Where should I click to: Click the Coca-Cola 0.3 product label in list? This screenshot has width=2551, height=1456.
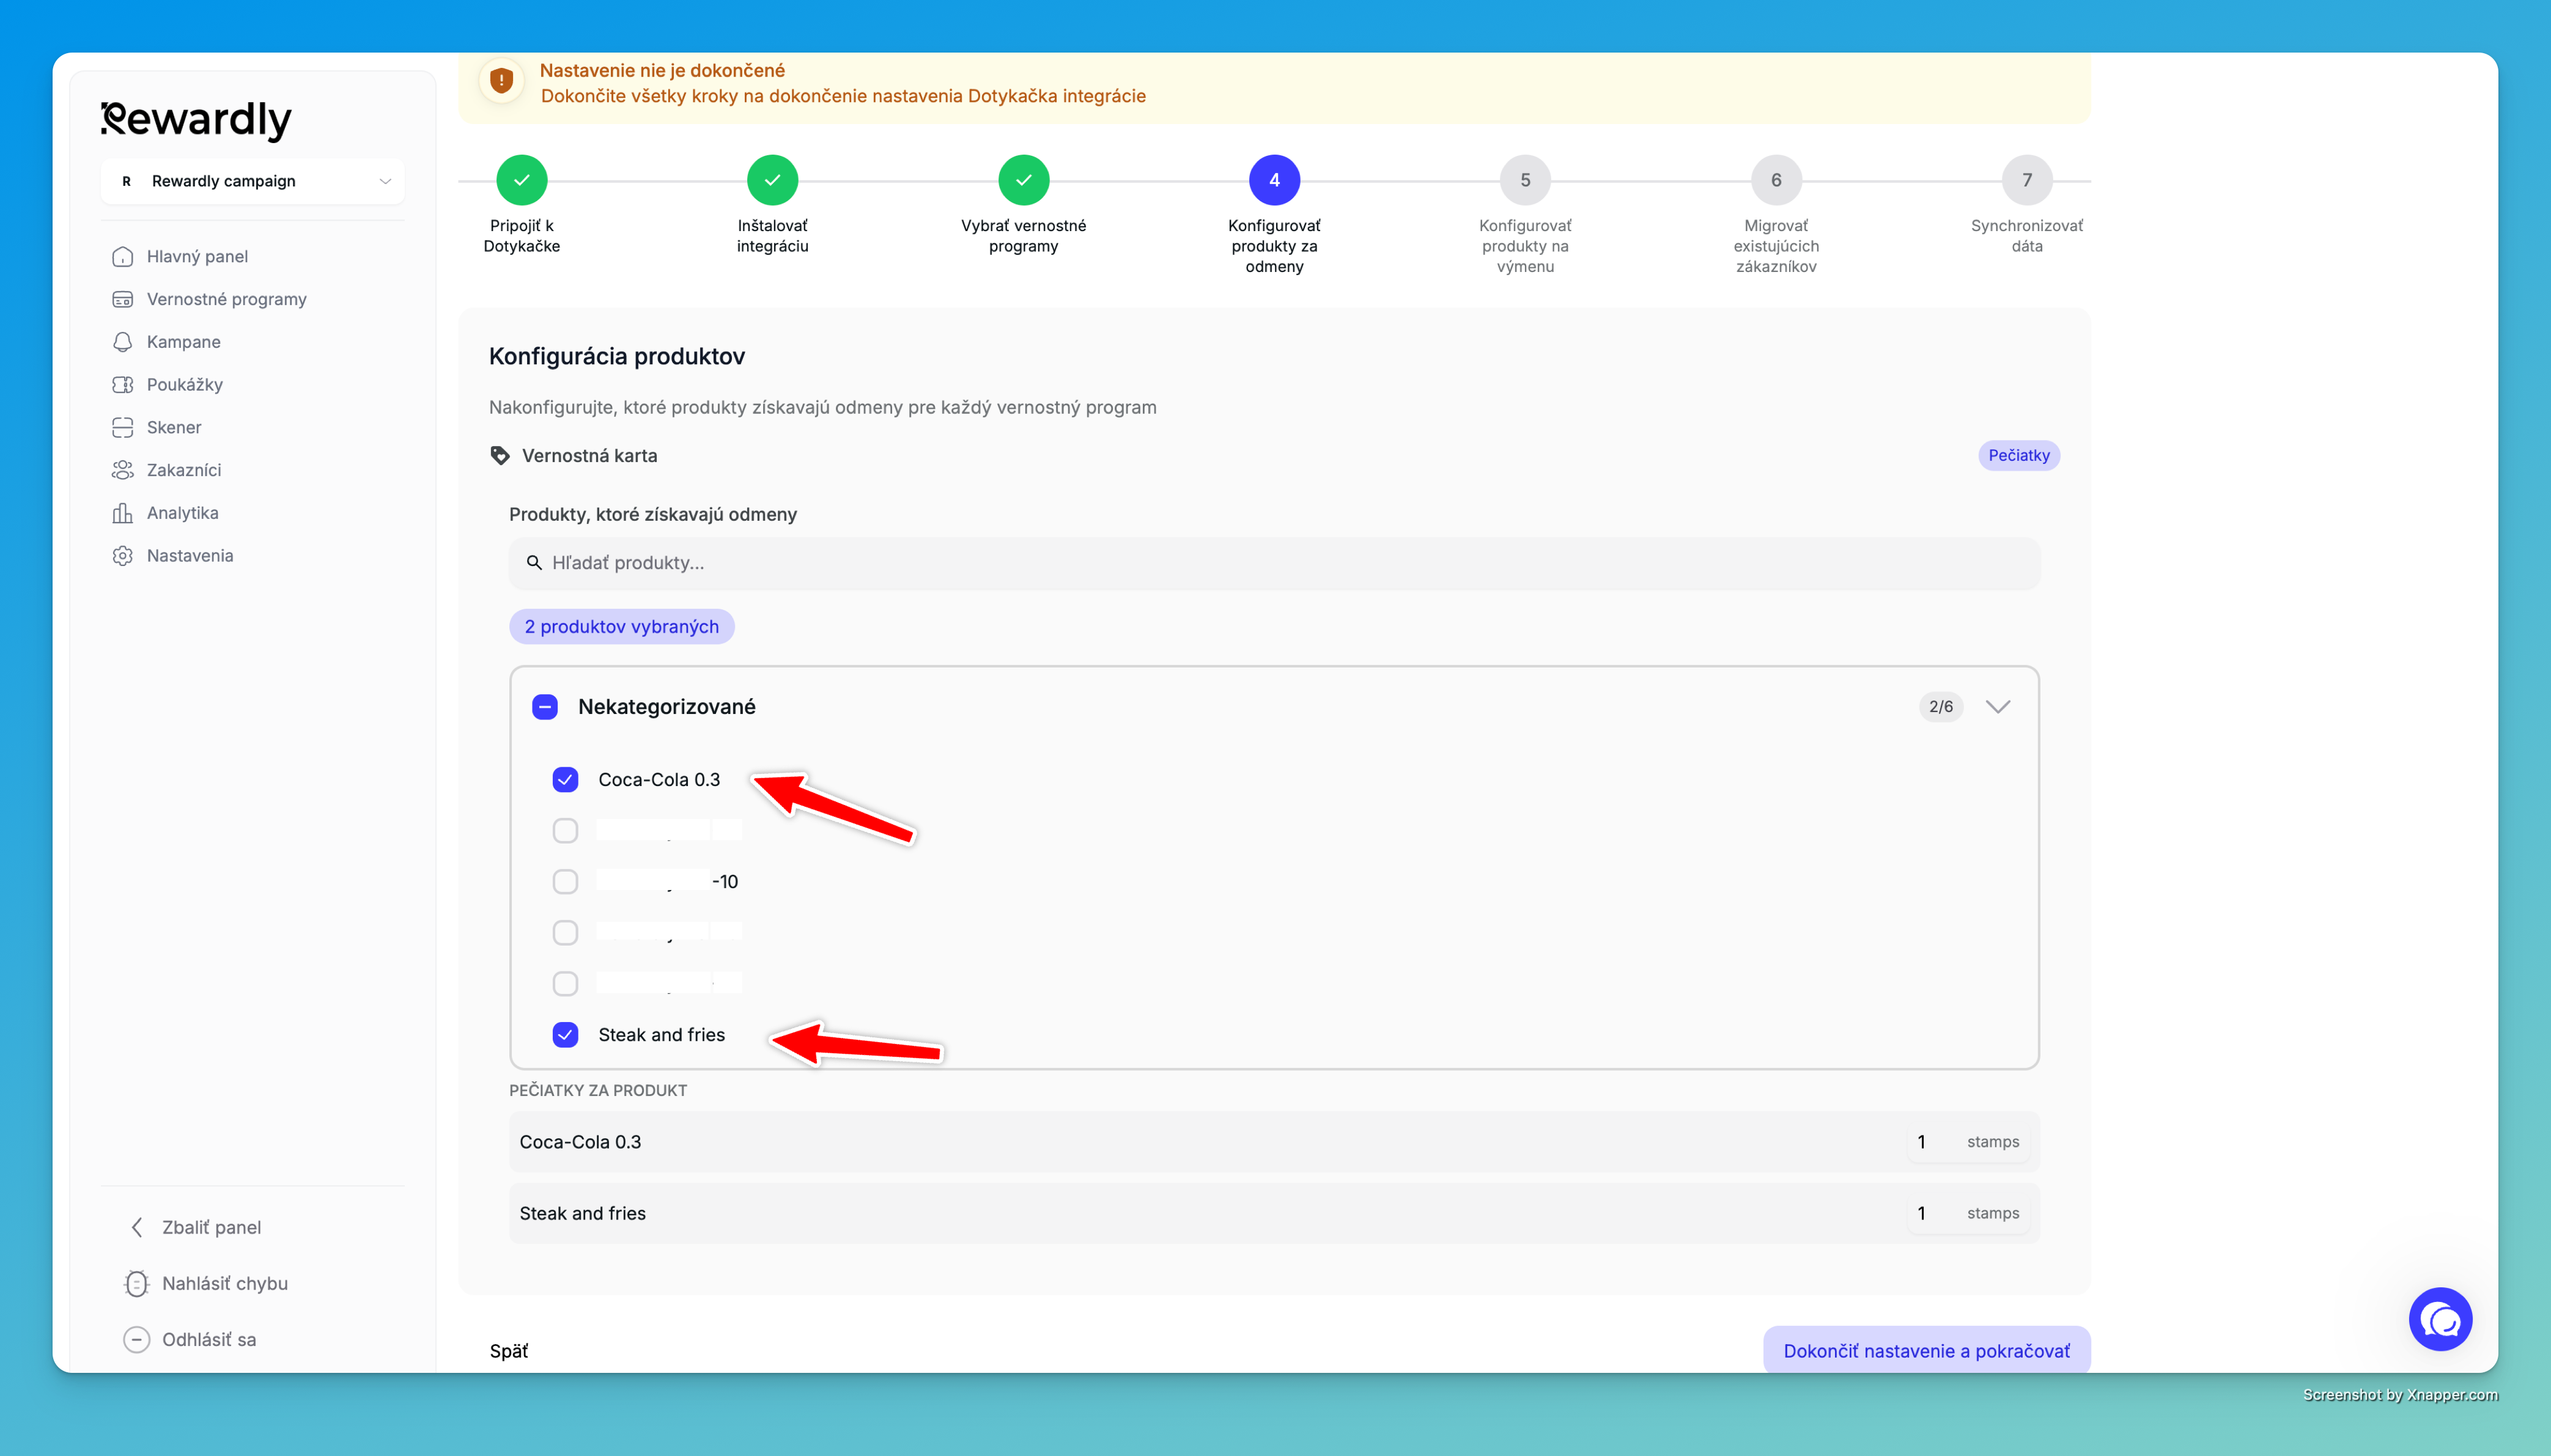pos(659,780)
